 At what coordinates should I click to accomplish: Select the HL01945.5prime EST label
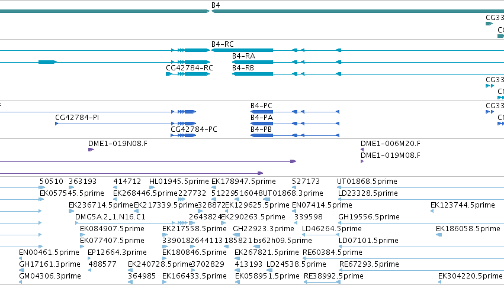click(179, 182)
